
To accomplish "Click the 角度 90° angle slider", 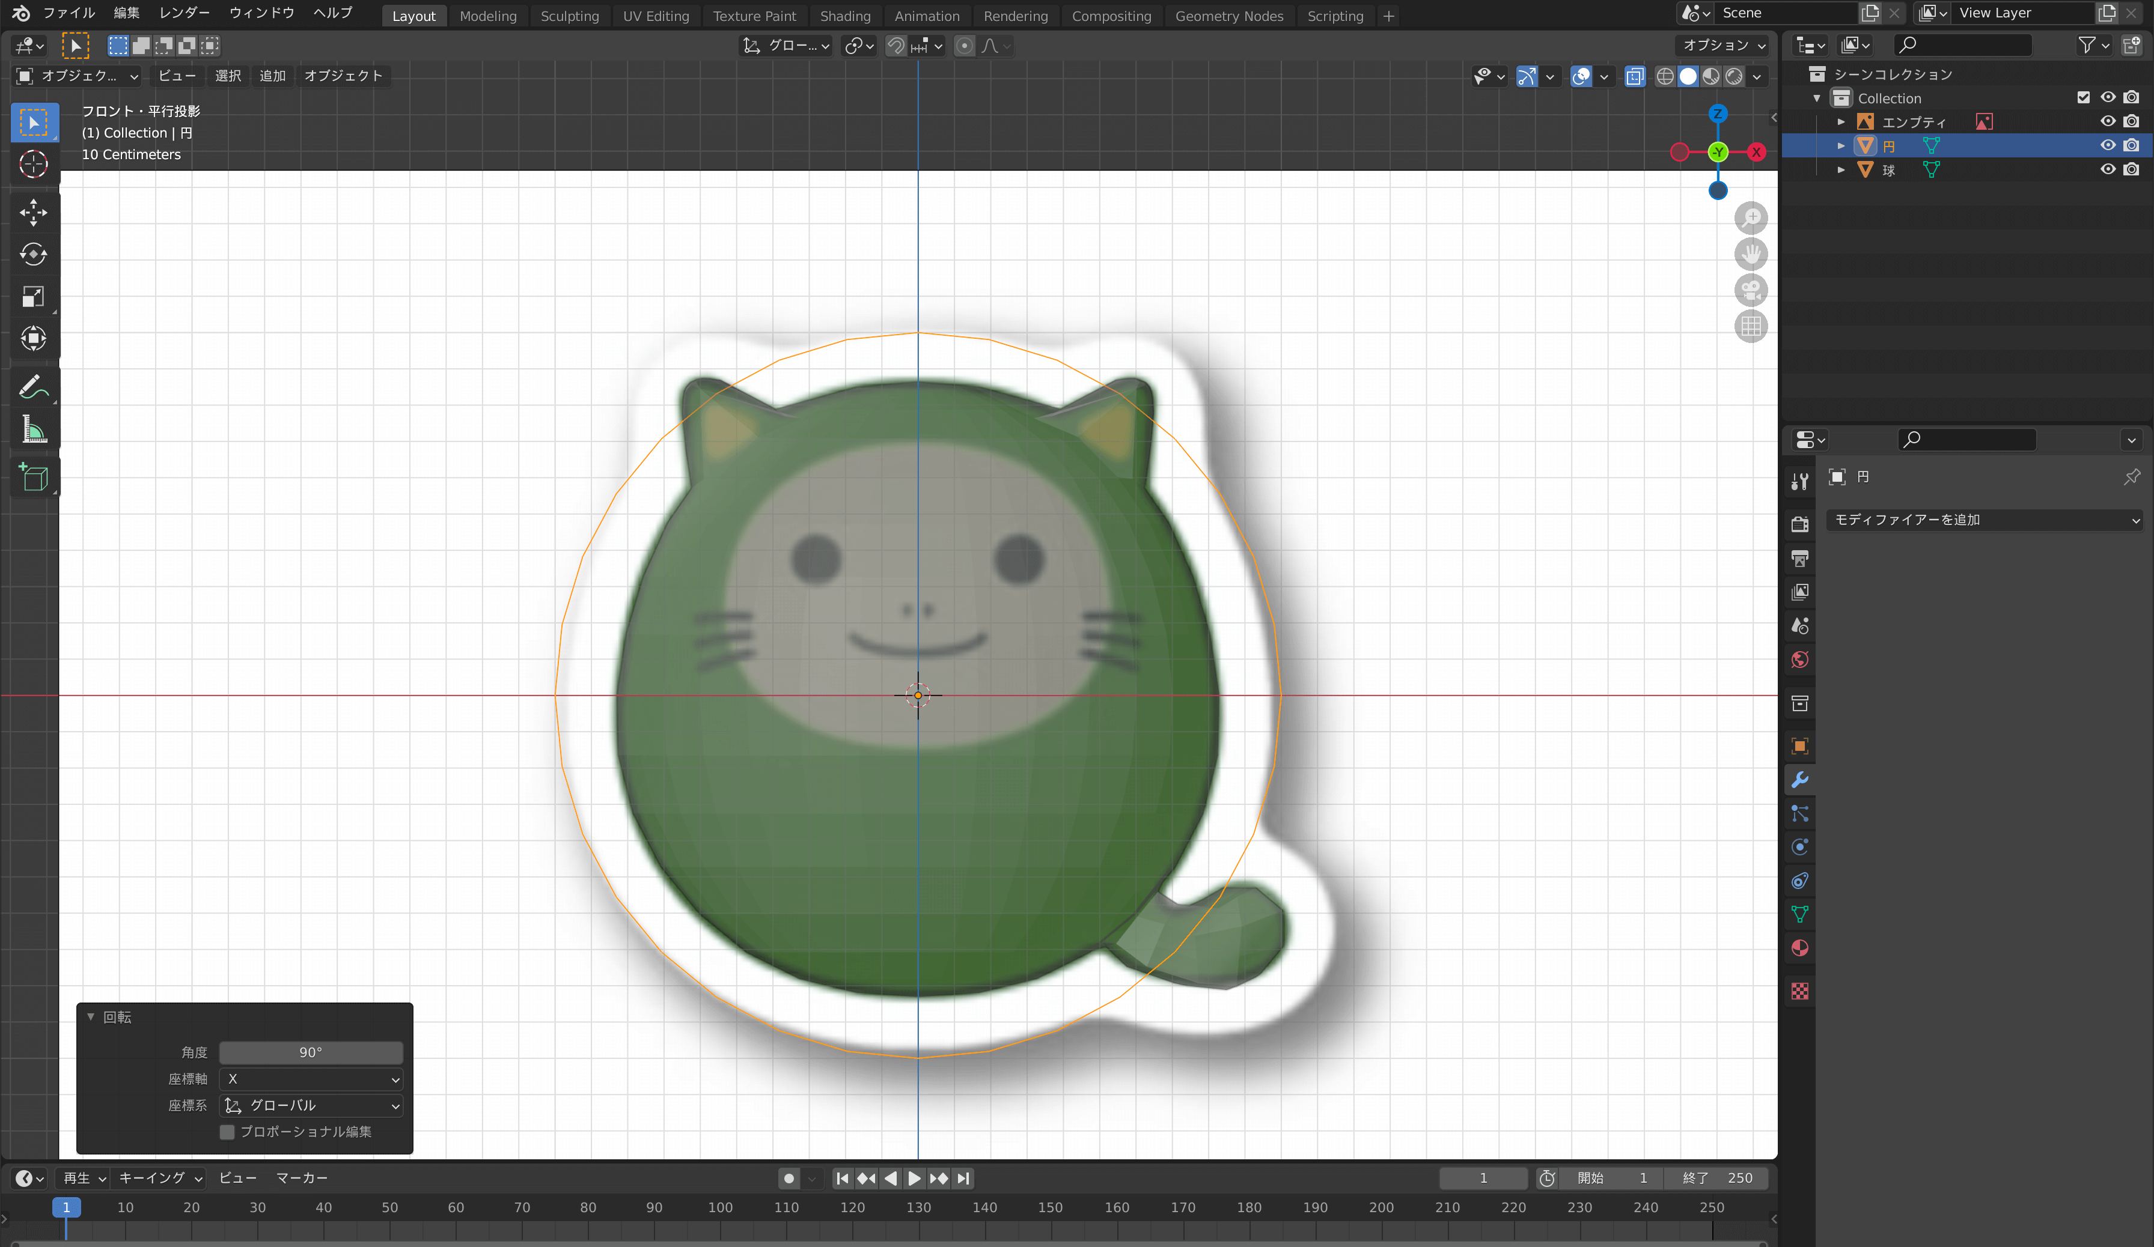I will [311, 1052].
